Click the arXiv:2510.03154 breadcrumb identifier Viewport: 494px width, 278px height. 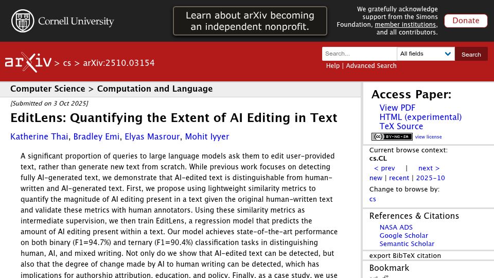119,63
